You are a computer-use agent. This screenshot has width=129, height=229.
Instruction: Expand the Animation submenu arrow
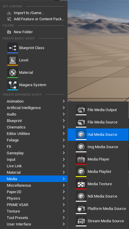tap(64, 101)
